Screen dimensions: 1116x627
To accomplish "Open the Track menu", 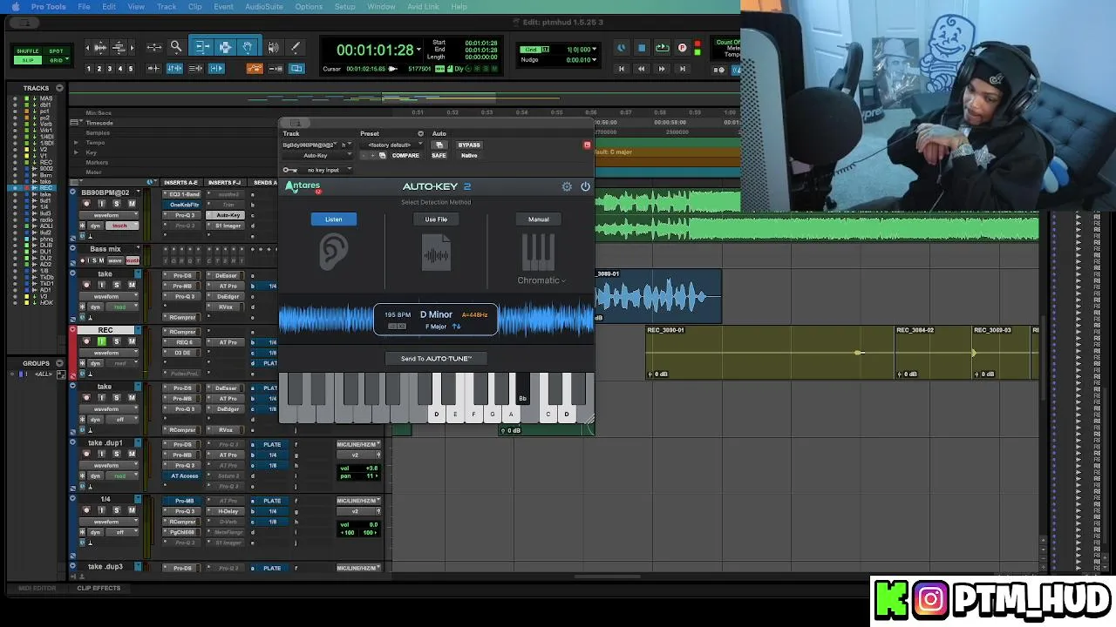I will coord(167,7).
